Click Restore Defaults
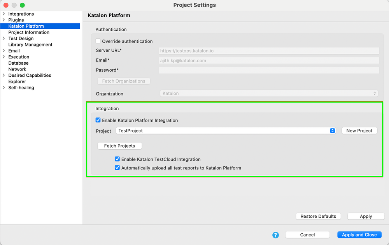 [318, 216]
